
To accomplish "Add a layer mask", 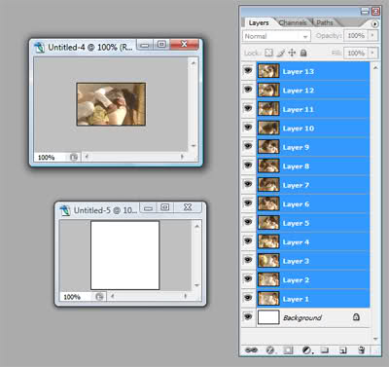I will click(x=288, y=350).
